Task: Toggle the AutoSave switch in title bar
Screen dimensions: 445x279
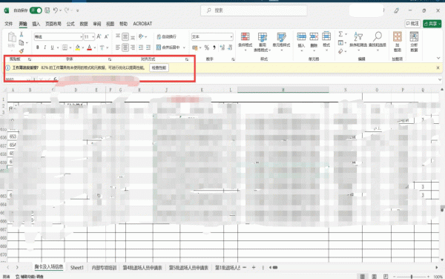Action: point(36,10)
